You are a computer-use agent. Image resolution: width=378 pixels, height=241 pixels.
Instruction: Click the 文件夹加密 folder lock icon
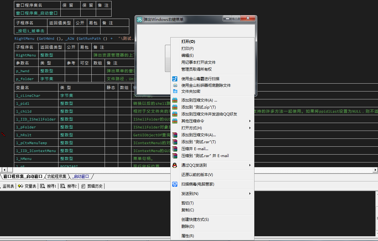pos(175,91)
